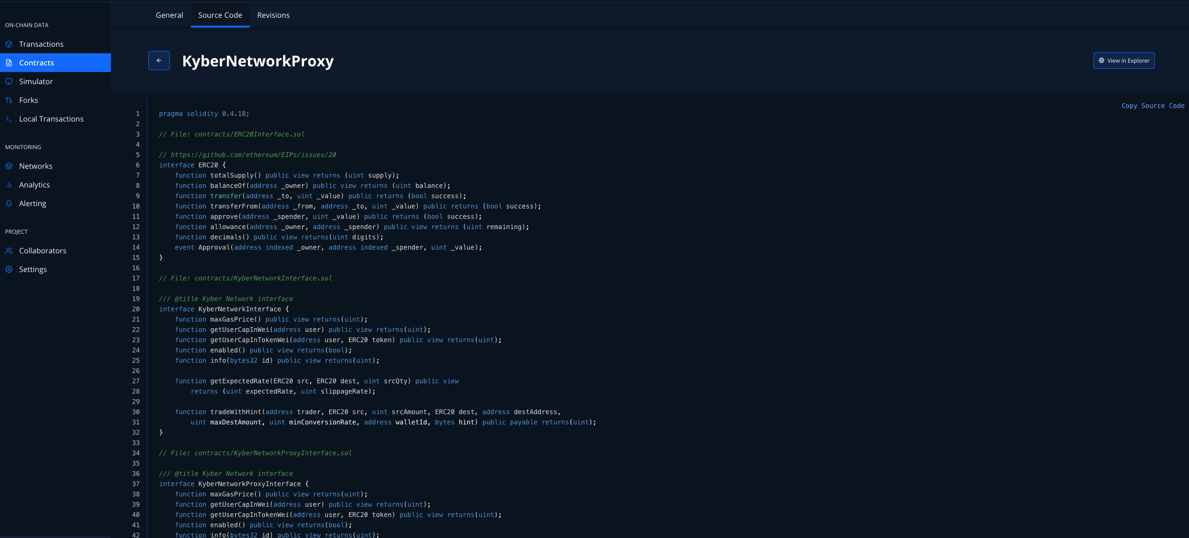
Task: Click 'File: contracts/KyberNetworkProxyInterface.sol' comment
Action: pos(255,453)
